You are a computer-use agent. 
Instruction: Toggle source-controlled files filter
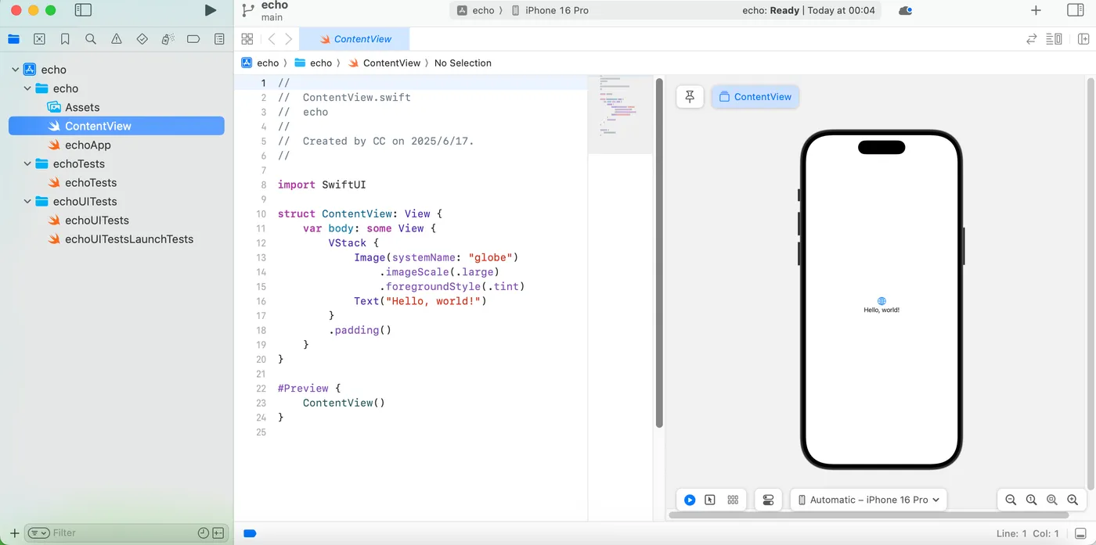pos(218,532)
